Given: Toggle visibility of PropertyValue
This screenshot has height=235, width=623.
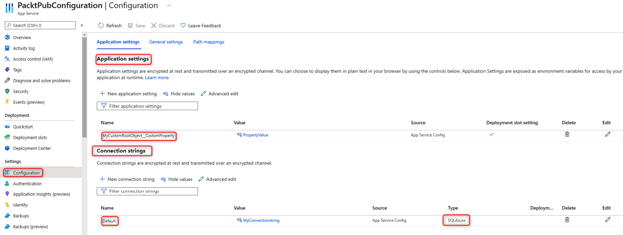Looking at the screenshot, I should 239,135.
